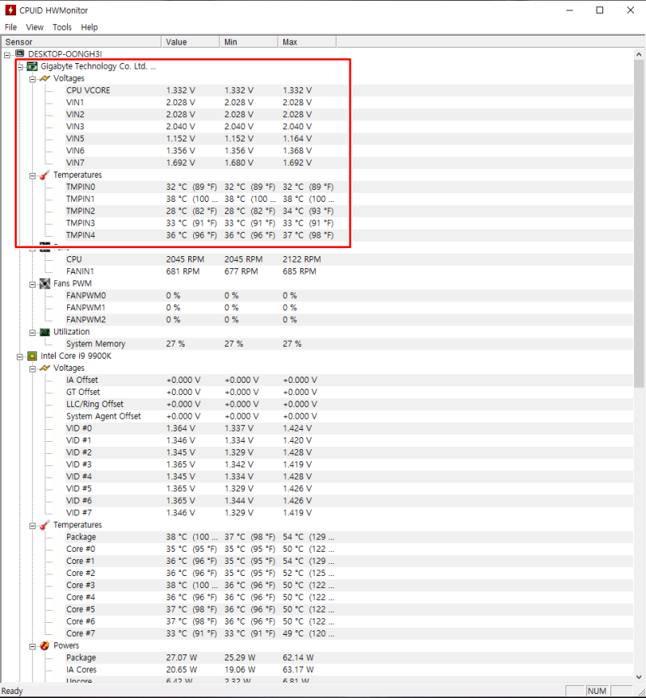The image size is (646, 698).
Task: Click the DESKTOP-OONGH3I computer icon
Action: pyautogui.click(x=19, y=54)
